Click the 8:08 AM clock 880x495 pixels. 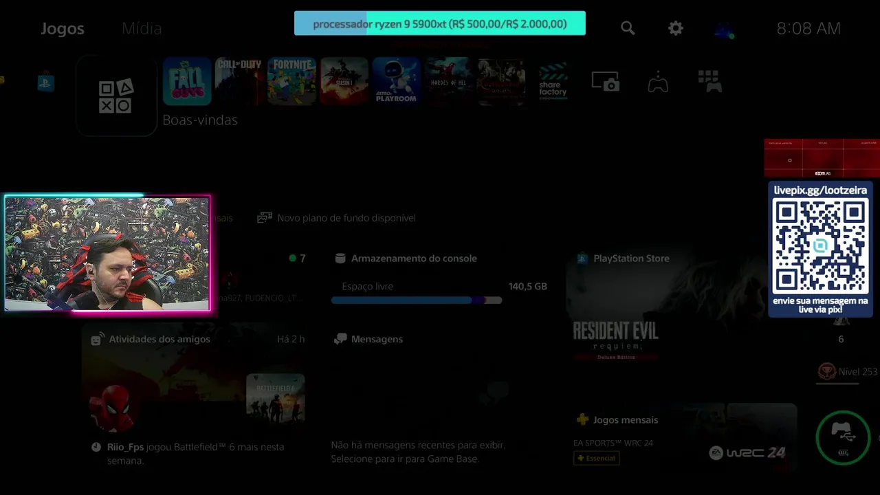pos(808,28)
